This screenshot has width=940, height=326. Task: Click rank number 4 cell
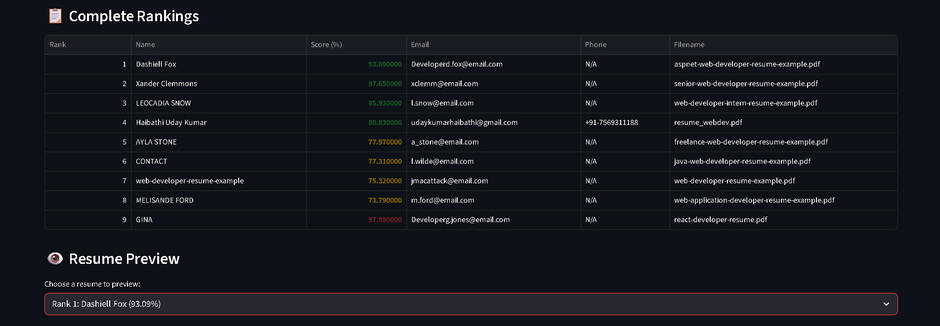tap(88, 123)
